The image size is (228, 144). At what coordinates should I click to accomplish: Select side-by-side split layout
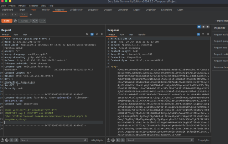click(x=199, y=27)
